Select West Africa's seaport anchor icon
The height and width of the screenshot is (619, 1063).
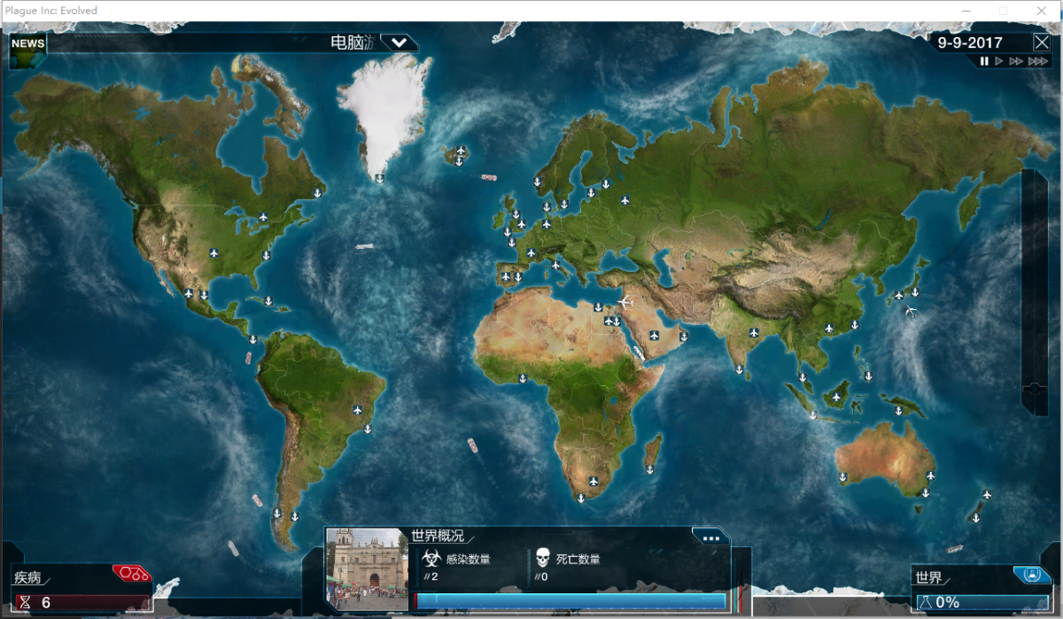coord(522,379)
